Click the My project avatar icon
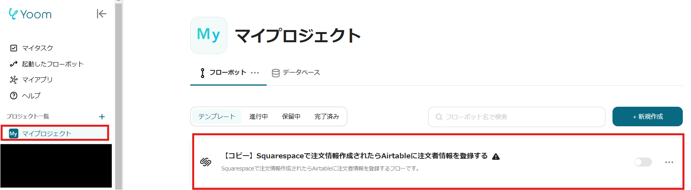The image size is (691, 190). coord(209,35)
